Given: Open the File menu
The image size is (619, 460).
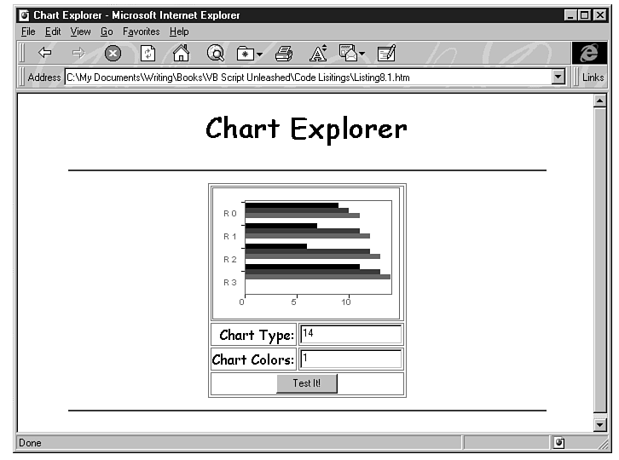Looking at the screenshot, I should click(x=28, y=32).
